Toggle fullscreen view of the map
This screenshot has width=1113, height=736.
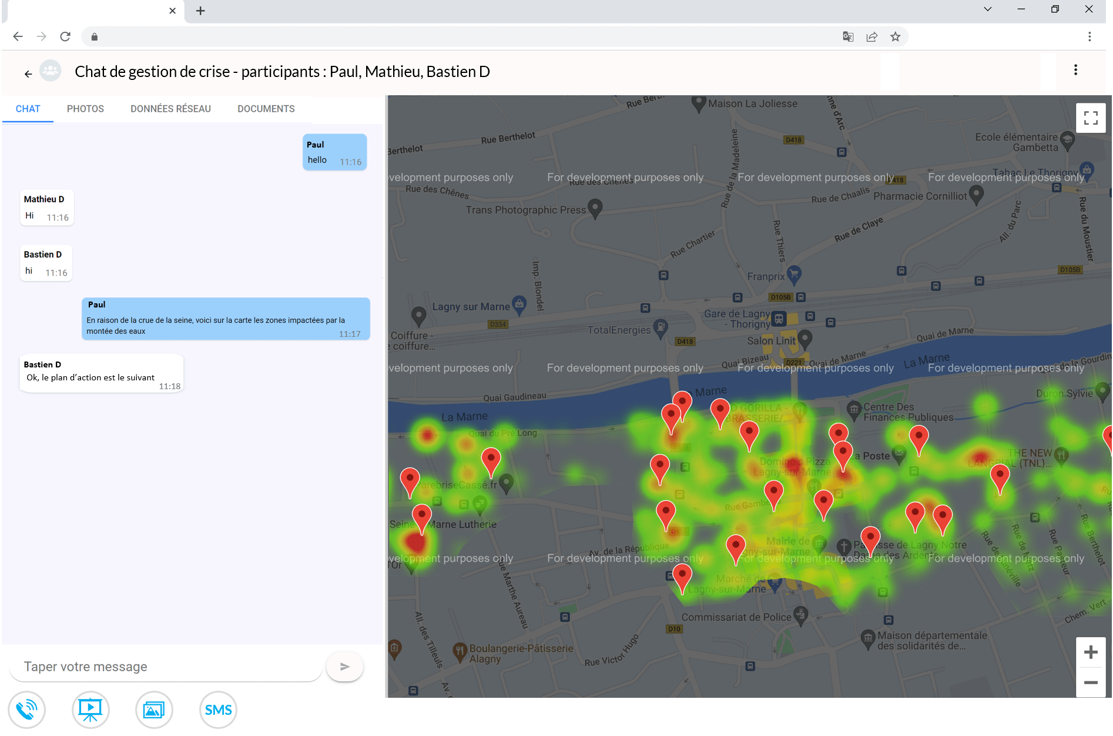(1090, 118)
